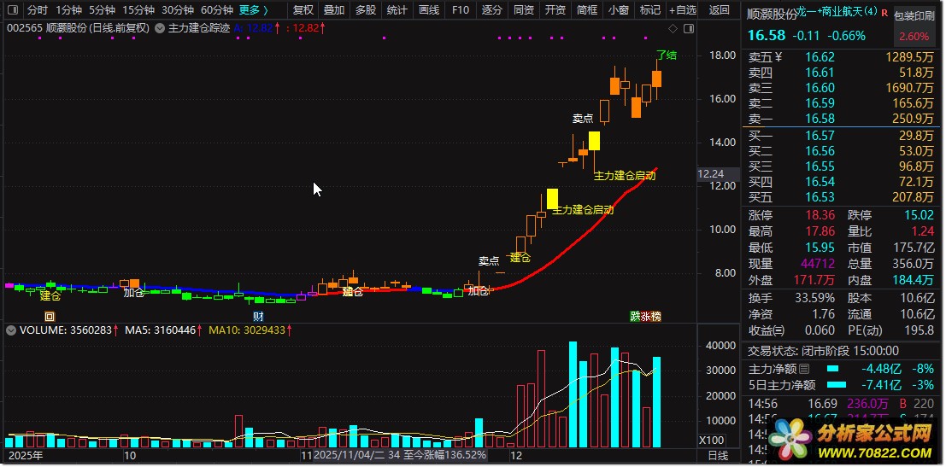Switch to the 60分钟 period

pos(216,9)
